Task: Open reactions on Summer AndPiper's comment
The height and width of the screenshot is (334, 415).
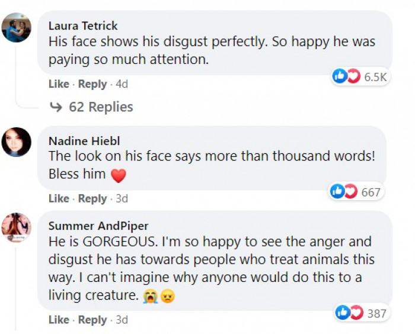Action: [361, 313]
